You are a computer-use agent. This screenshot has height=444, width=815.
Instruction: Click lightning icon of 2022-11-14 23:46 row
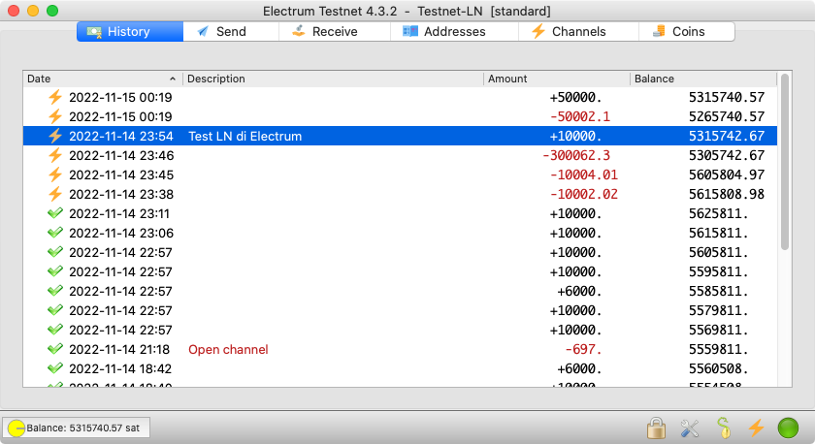55,155
